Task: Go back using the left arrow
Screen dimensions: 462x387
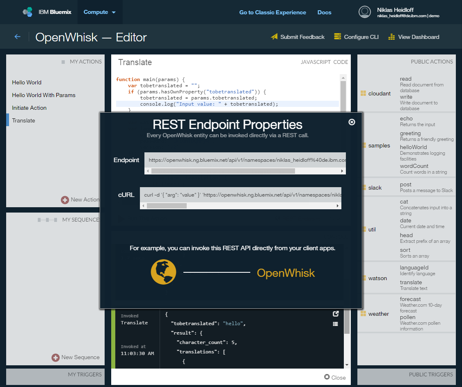Action: pos(17,37)
